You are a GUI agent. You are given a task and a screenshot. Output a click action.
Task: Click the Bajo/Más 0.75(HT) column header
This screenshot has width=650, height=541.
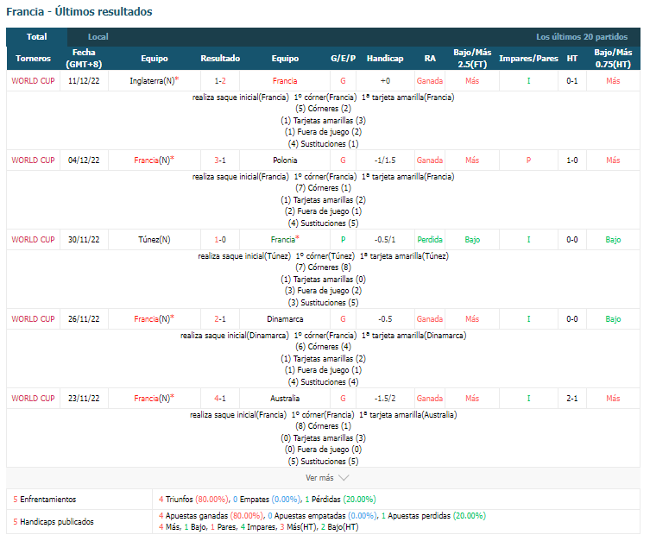(x=613, y=58)
